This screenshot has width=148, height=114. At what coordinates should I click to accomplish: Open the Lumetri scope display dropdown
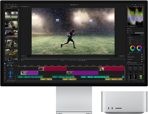click(x=140, y=26)
